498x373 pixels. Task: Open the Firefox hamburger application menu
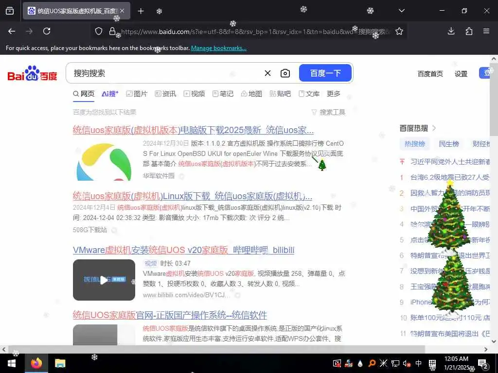pos(486,31)
